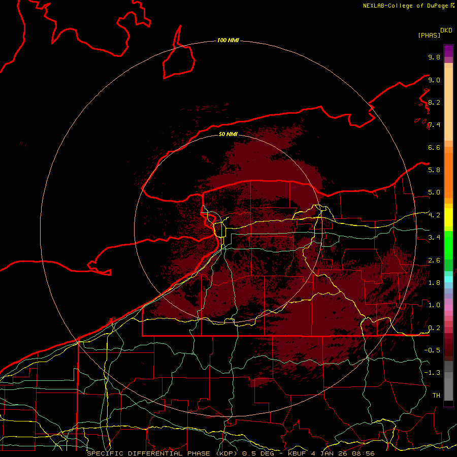This screenshot has height=457, width=457.
Task: Click the pink color bar segment
Action: tap(448, 308)
